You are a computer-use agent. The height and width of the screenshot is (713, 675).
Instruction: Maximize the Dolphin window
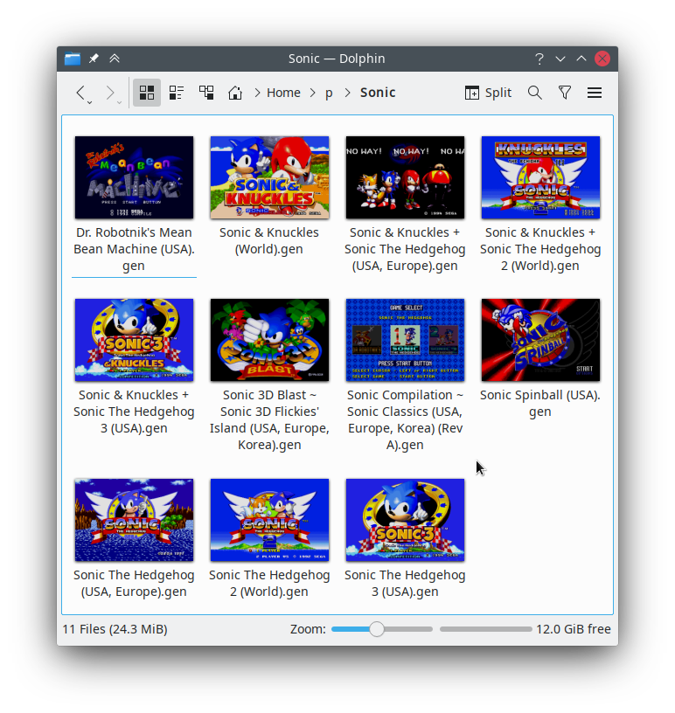[581, 59]
